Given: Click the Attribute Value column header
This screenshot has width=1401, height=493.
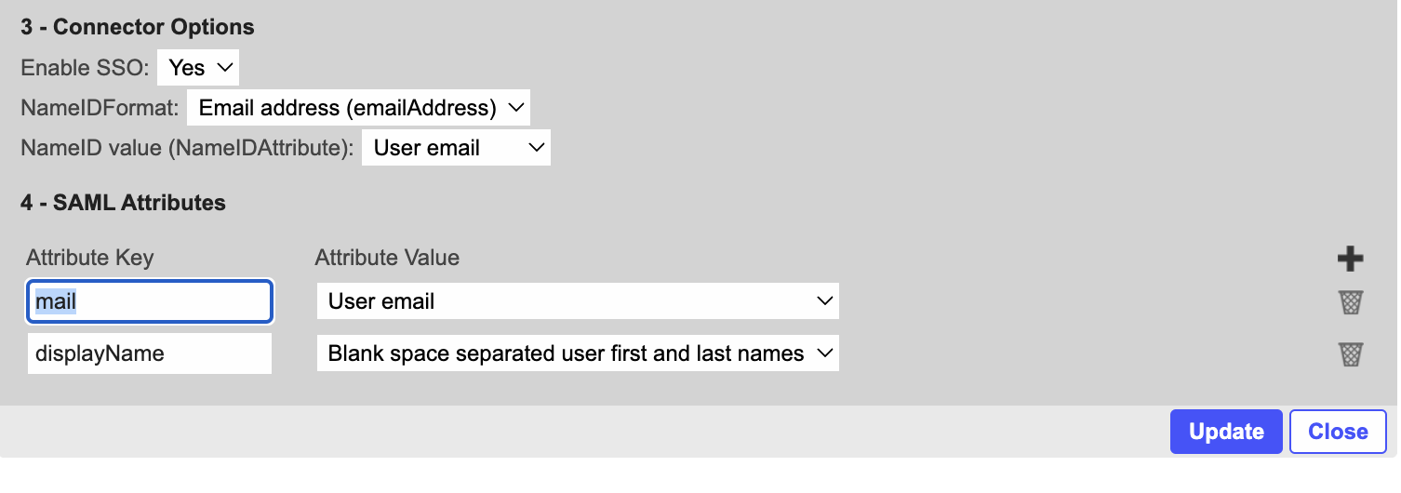Looking at the screenshot, I should [387, 258].
